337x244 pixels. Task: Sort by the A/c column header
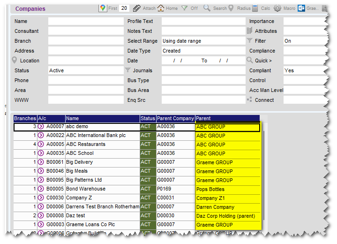tap(52, 118)
